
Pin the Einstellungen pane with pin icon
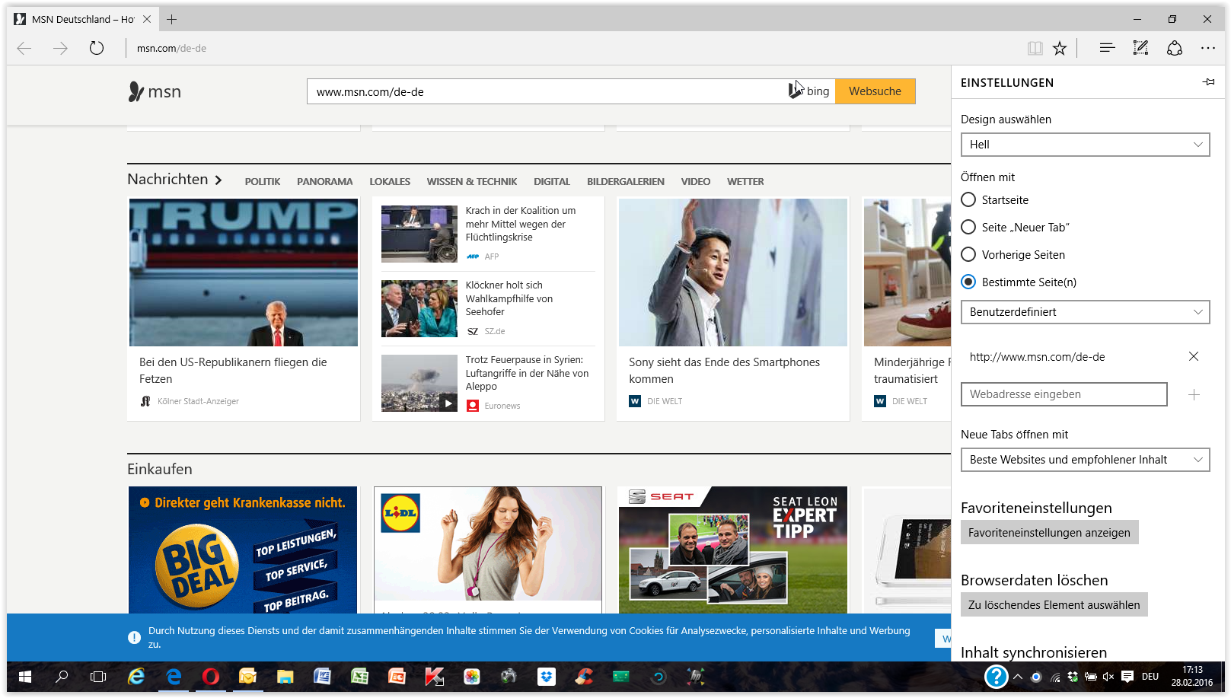pos(1208,82)
